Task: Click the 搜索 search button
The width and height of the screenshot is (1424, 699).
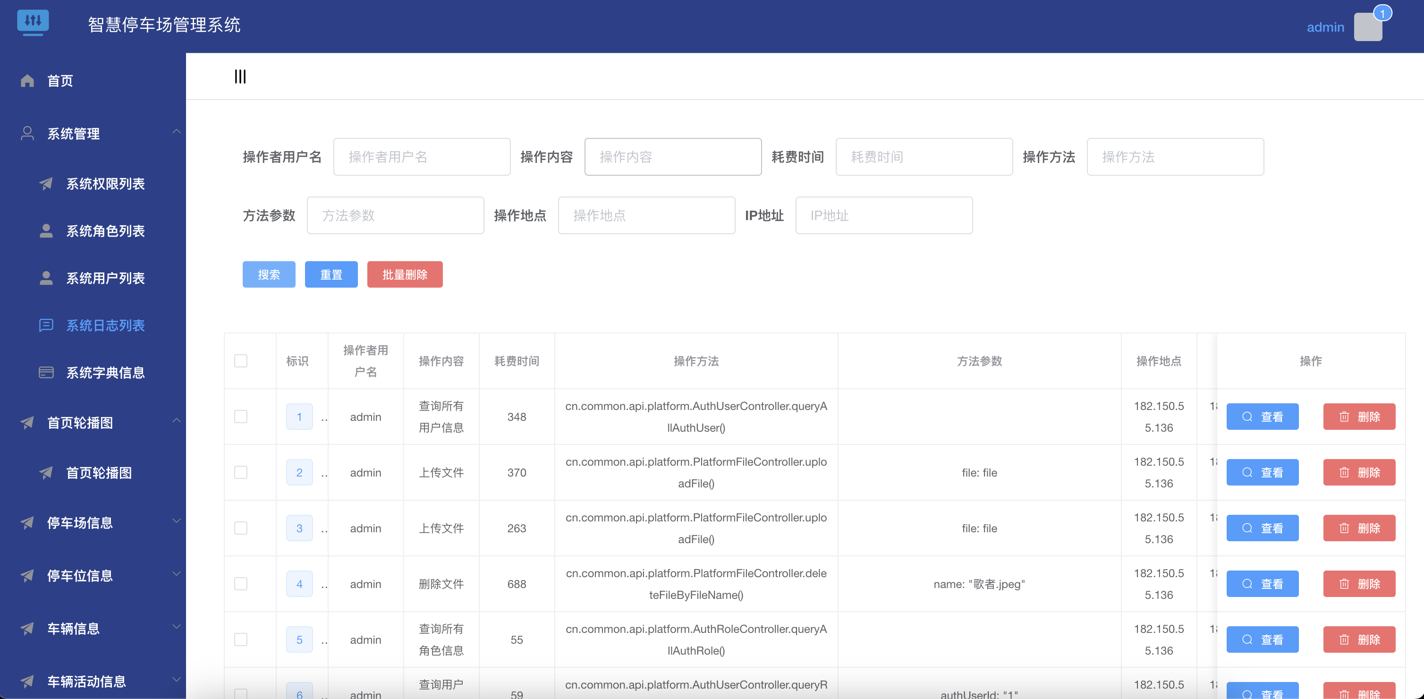Action: pos(269,274)
